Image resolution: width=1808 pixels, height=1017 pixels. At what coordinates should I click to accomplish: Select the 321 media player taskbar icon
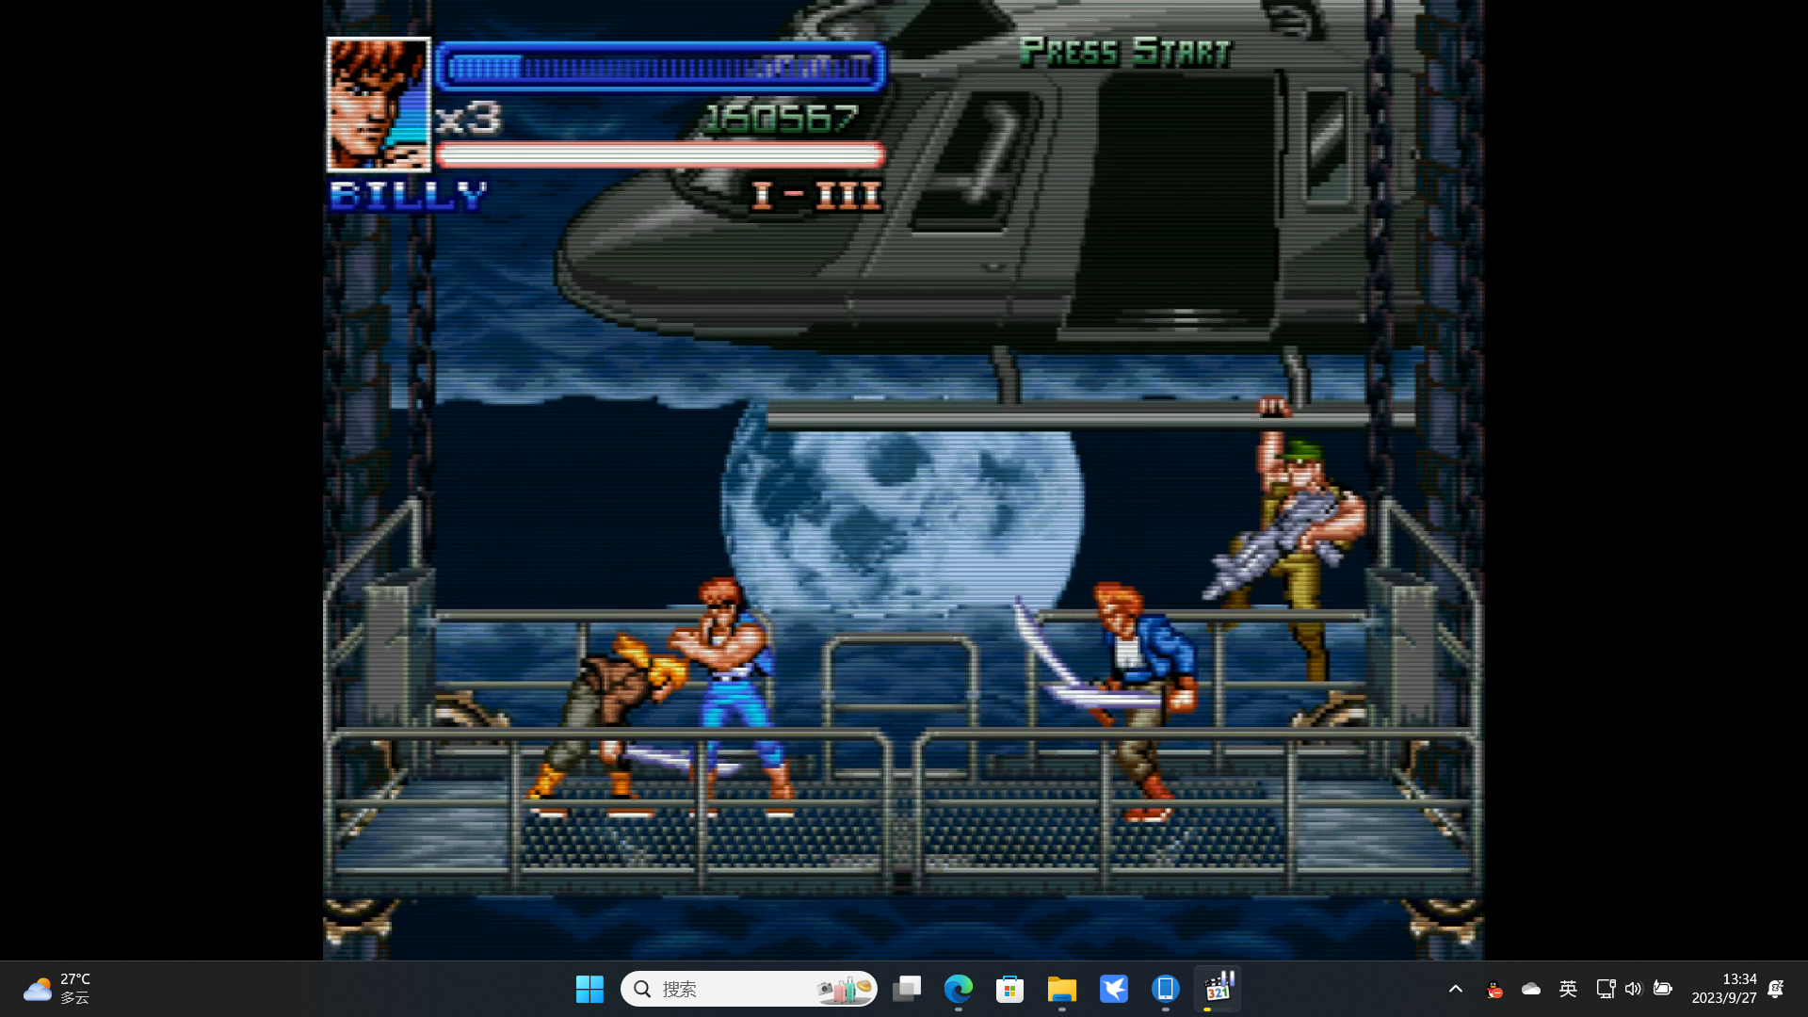click(x=1218, y=989)
